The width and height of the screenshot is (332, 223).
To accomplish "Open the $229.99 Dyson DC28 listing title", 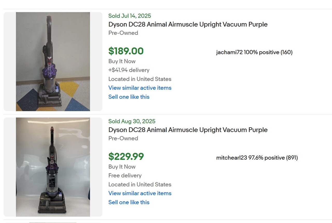I will [x=188, y=130].
